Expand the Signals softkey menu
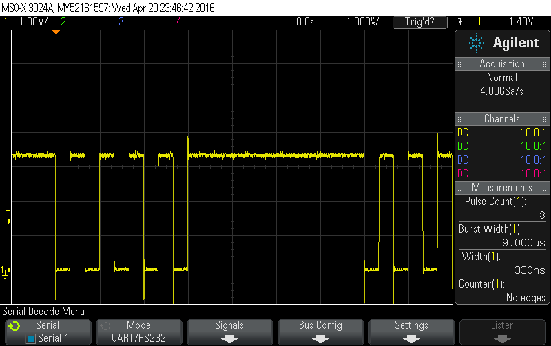 [229, 332]
